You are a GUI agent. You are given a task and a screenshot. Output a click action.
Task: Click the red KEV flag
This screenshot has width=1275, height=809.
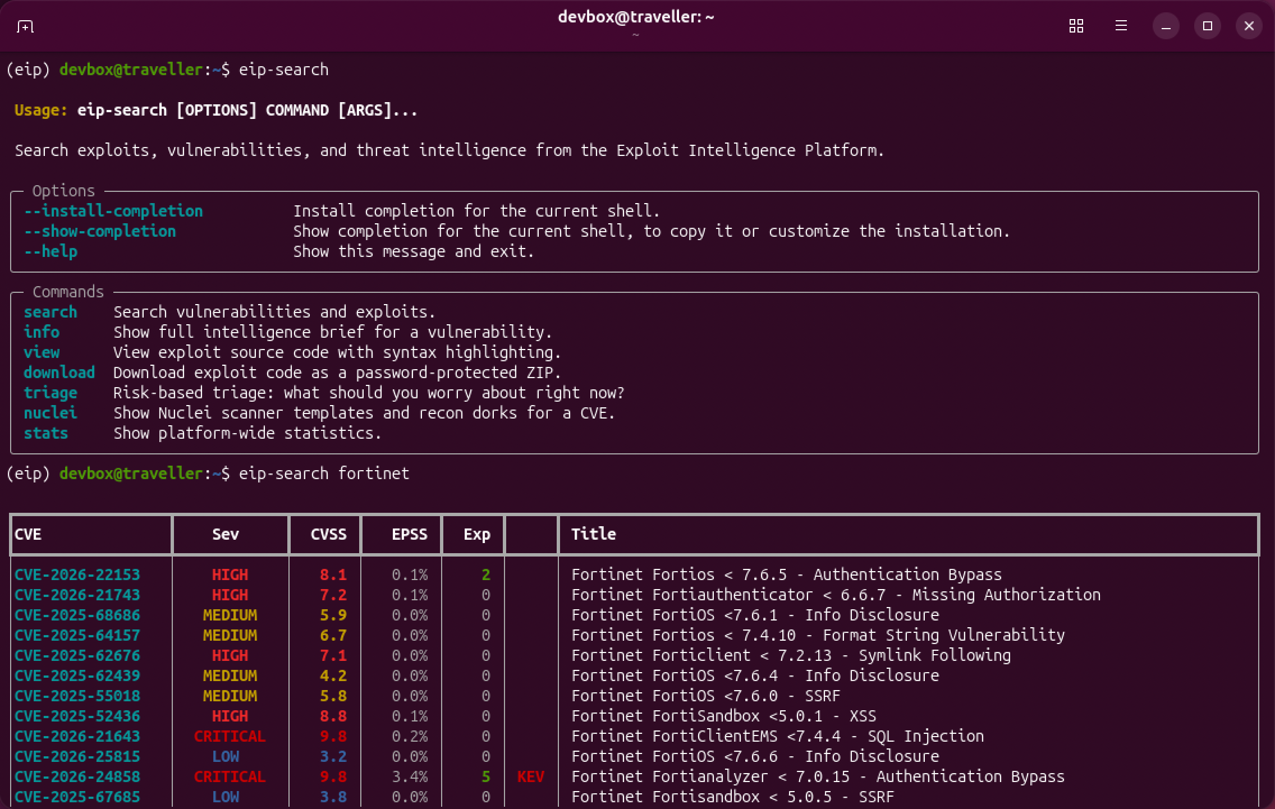pyautogui.click(x=531, y=776)
